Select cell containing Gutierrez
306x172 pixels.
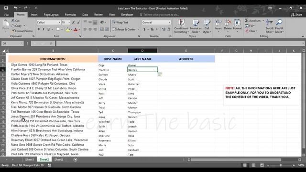(x=142, y=84)
